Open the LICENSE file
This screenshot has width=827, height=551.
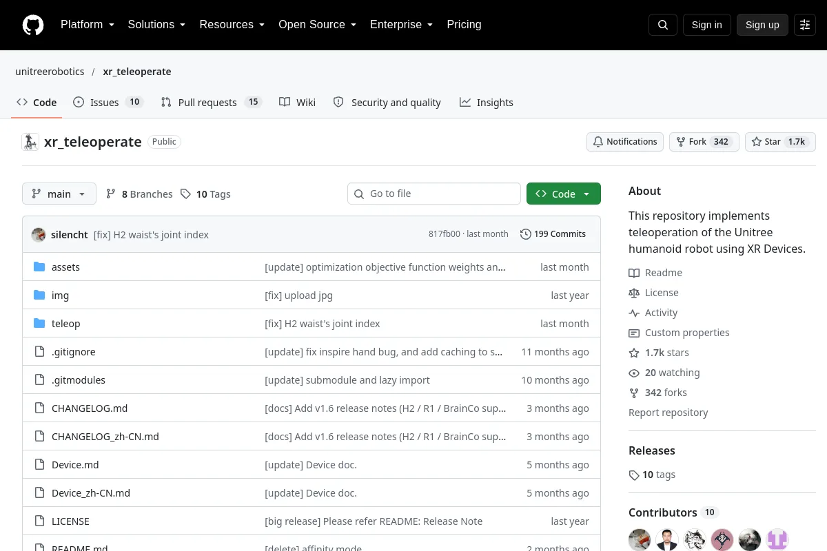tap(70, 521)
